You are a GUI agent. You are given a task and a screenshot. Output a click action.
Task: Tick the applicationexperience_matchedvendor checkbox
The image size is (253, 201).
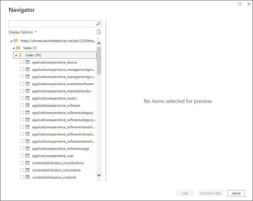coord(22,91)
